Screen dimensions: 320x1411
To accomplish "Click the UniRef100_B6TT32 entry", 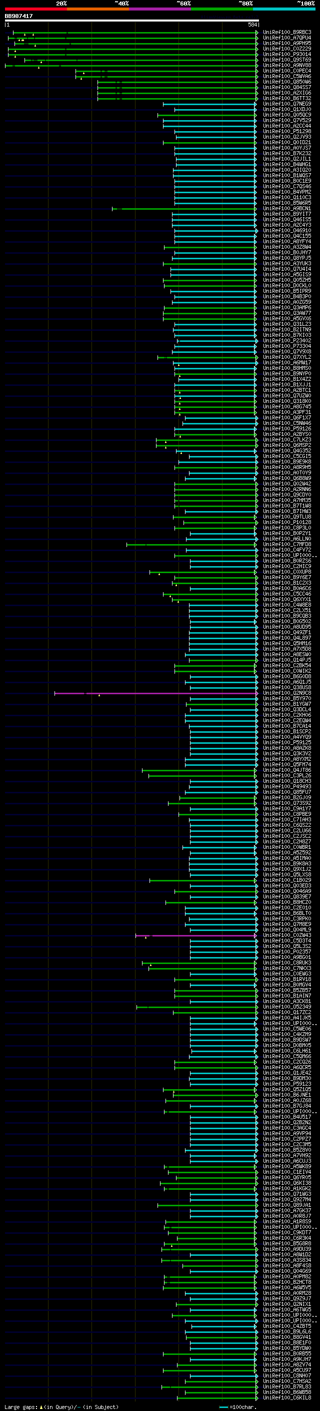I will point(287,99).
